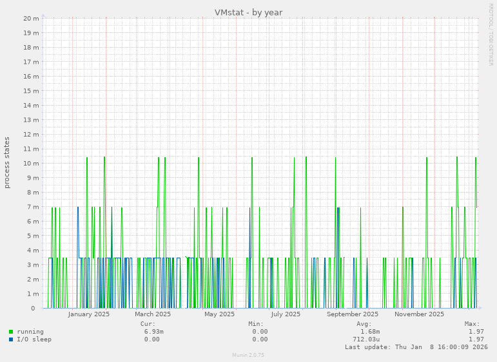Select the July 2025 axis label
Viewport: 497px width, 362px height.
tap(286, 314)
